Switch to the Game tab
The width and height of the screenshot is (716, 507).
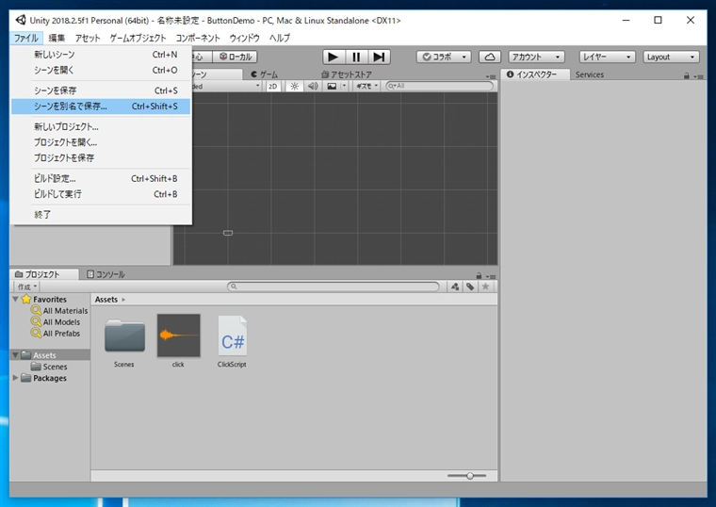(264, 74)
